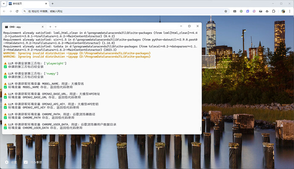
Task: Click text '用途: 大模型API地址'
Action: click(85, 94)
